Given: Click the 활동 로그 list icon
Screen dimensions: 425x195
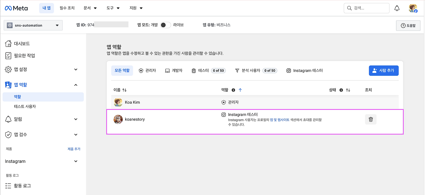Looking at the screenshot, I should (x=8, y=186).
